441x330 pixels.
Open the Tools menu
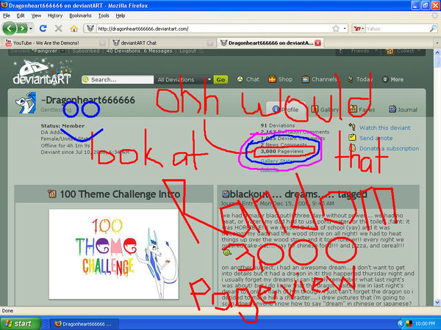(x=104, y=15)
